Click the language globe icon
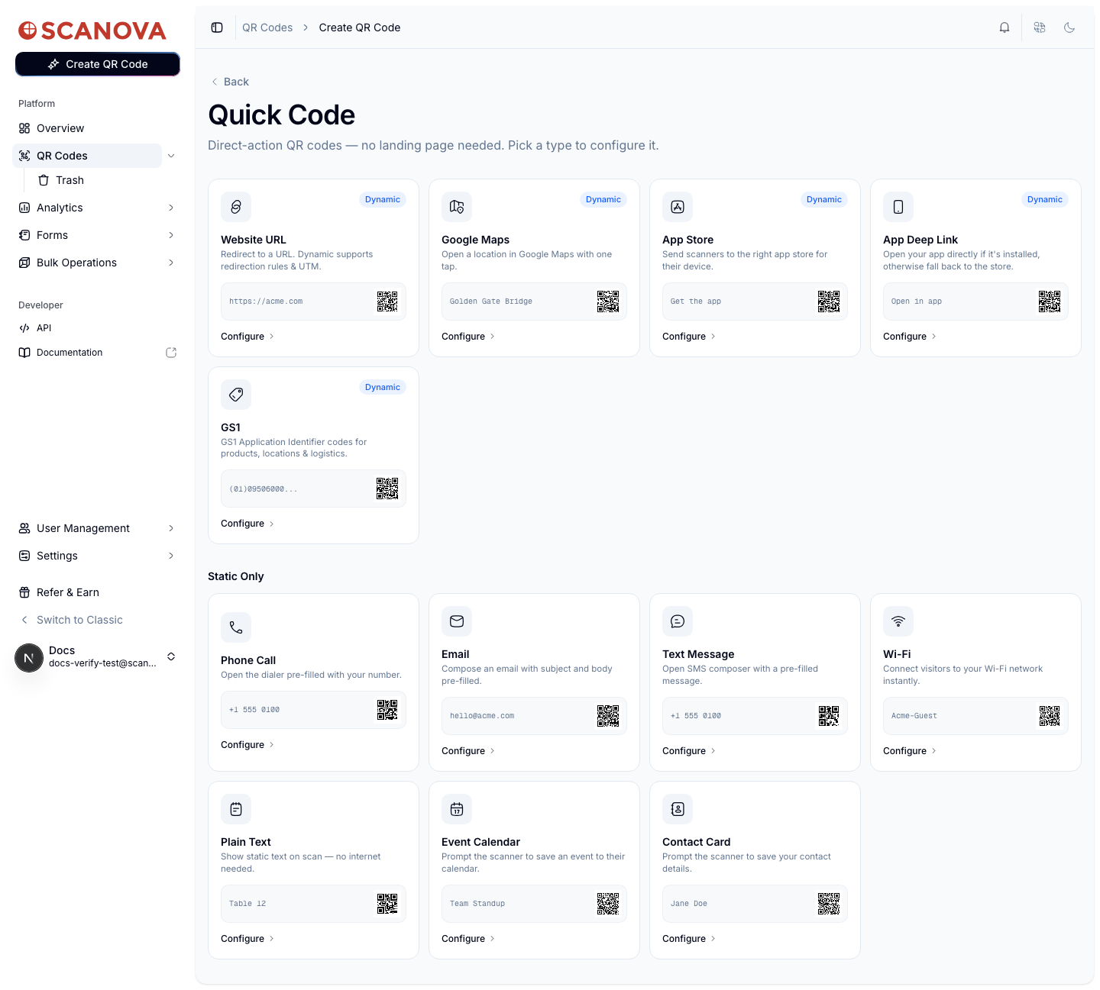 pyautogui.click(x=1040, y=27)
